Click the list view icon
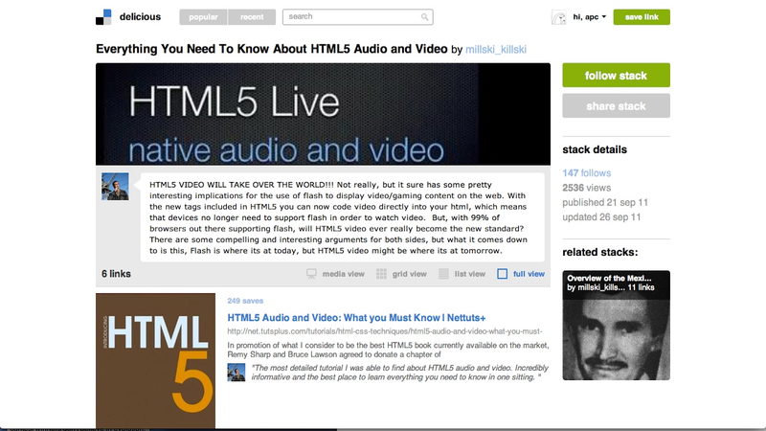Image resolution: width=766 pixels, height=431 pixels. [x=443, y=274]
